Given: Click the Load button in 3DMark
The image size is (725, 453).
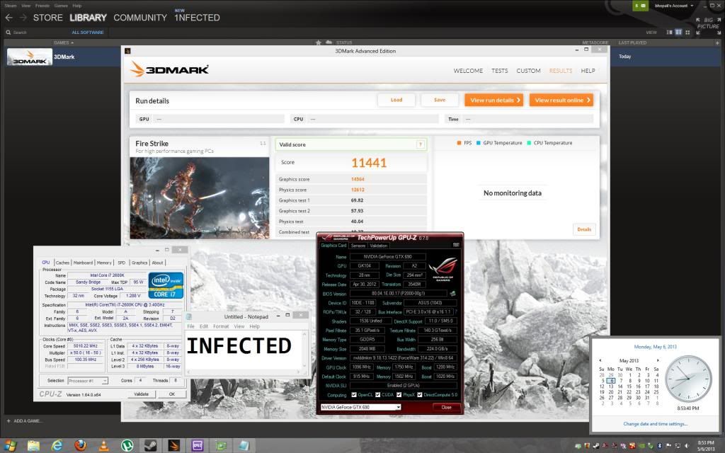Looking at the screenshot, I should tap(396, 100).
